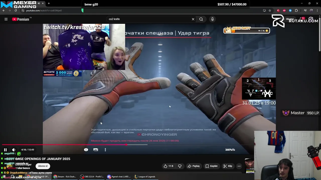The width and height of the screenshot is (321, 180).
Task: Open the ABP Adblock Plus extension
Action: pos(284,10)
